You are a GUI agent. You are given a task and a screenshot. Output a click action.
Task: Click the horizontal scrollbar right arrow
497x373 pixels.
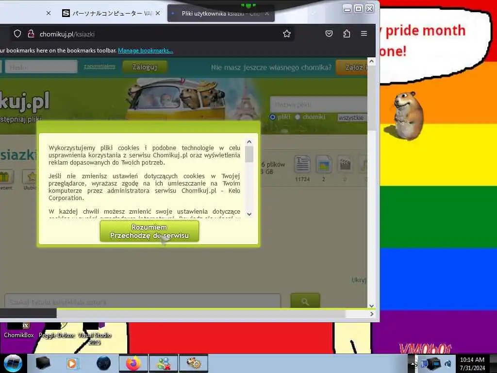(x=371, y=314)
